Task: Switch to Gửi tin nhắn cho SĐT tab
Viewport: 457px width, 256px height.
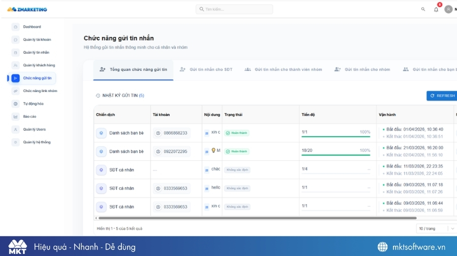Action: pos(206,69)
